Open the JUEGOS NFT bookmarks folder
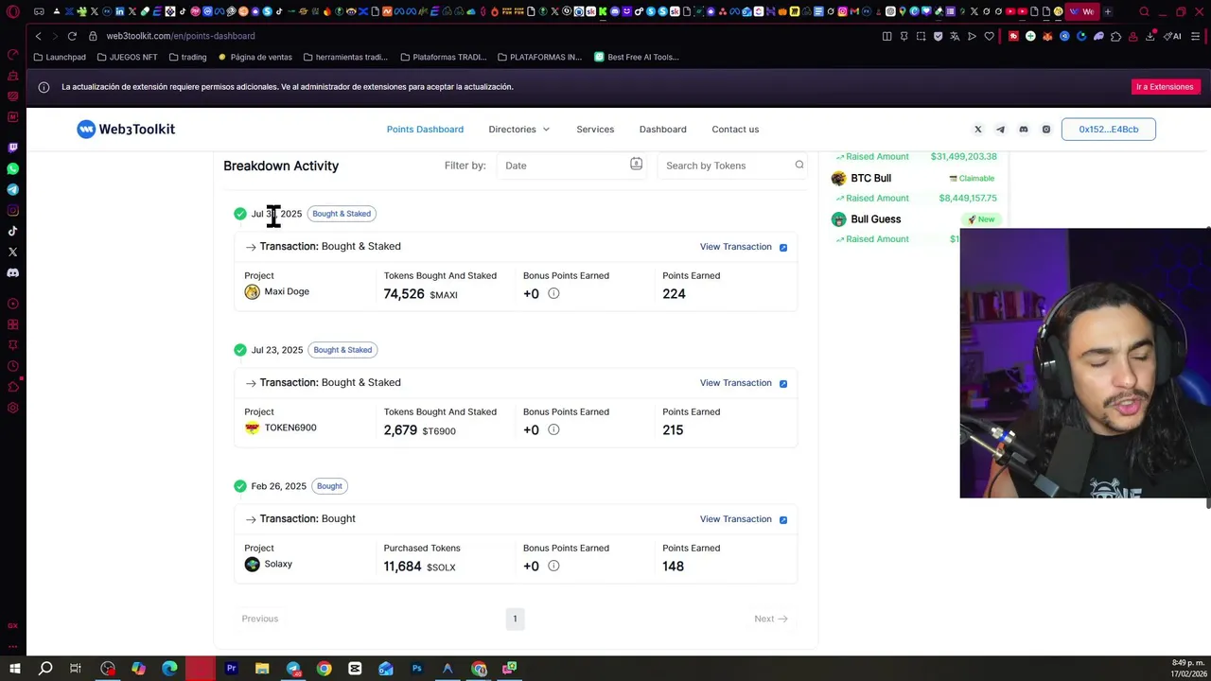1211x681 pixels. 128,57
